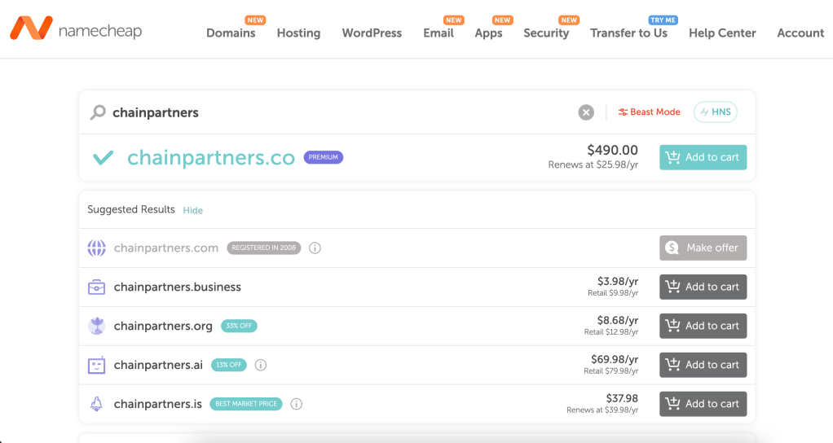Click the search magnifier icon

pyautogui.click(x=98, y=112)
